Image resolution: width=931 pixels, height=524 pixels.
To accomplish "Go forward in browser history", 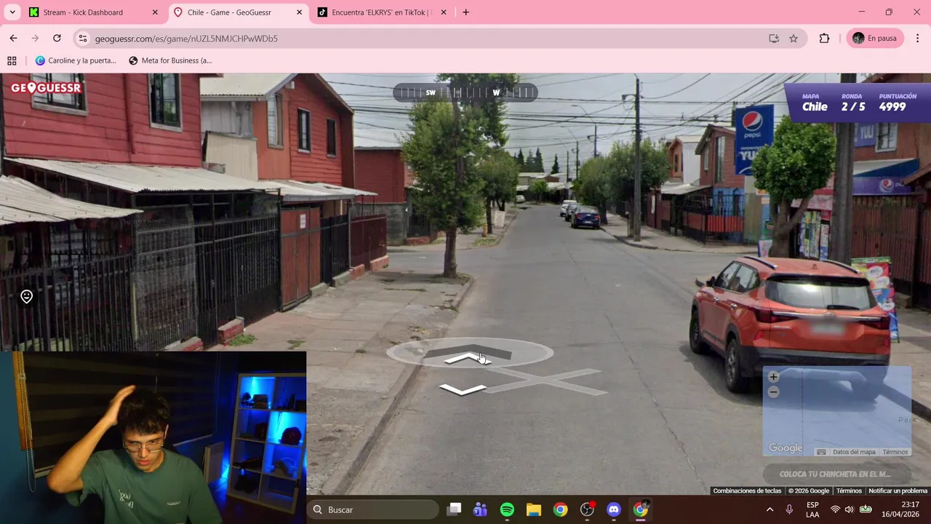I will pos(35,39).
